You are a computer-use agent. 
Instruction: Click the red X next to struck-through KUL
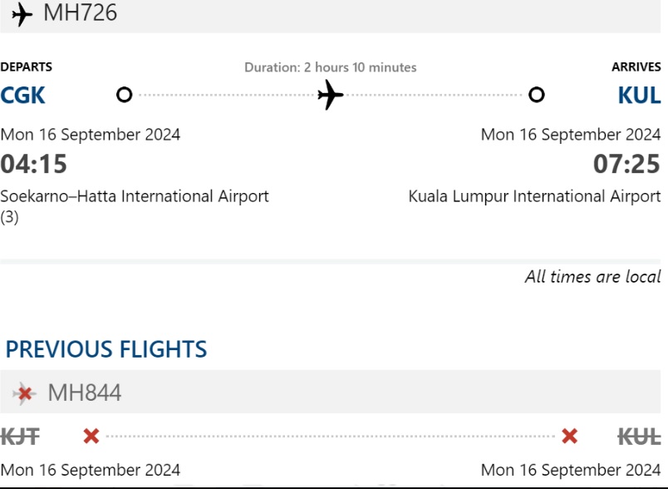click(569, 436)
